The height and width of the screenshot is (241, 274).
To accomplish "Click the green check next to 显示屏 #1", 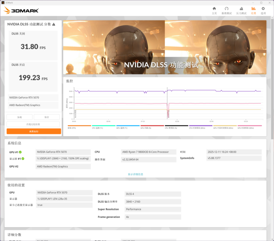I will (x=23, y=159).
